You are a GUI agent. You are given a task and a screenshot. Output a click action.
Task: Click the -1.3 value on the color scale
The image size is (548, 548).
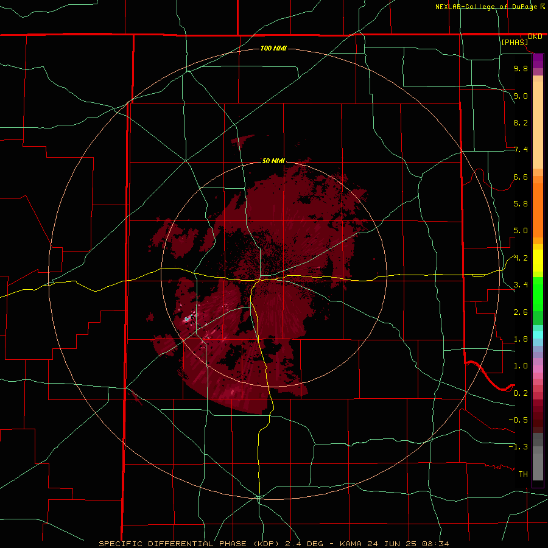518,447
